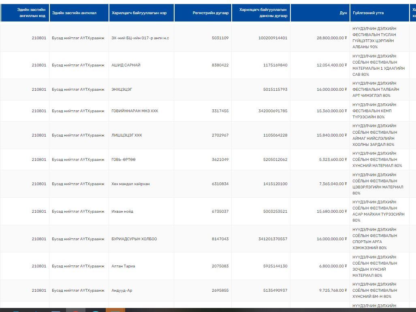Select the 'ЭНХЦЭЦЭГ' organization name cell
The width and height of the screenshot is (416, 312).
point(122,90)
